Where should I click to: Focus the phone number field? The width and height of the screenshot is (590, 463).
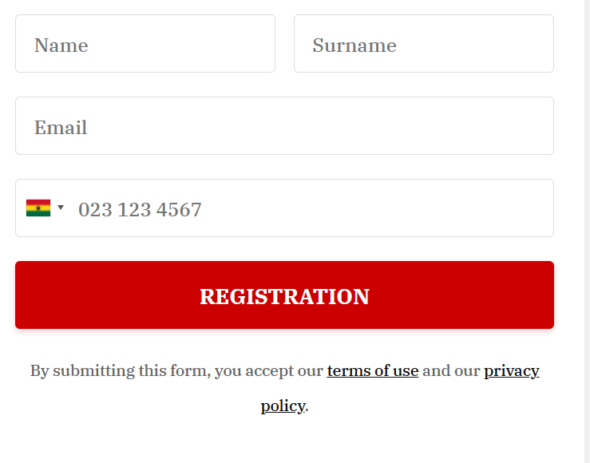click(x=284, y=208)
